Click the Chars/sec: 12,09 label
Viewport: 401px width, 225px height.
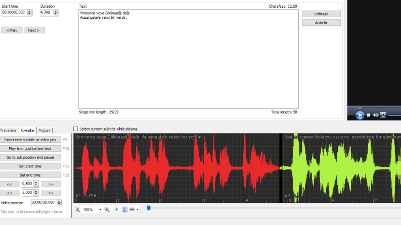[x=283, y=6]
